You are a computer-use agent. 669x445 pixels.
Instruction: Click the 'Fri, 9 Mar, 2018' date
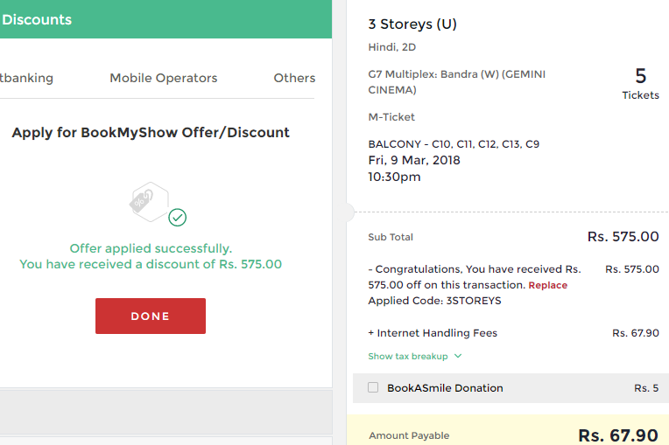[x=414, y=161]
